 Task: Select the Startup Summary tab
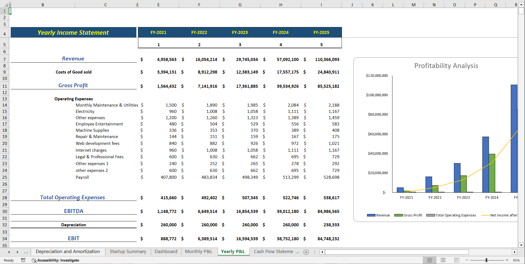(x=128, y=251)
